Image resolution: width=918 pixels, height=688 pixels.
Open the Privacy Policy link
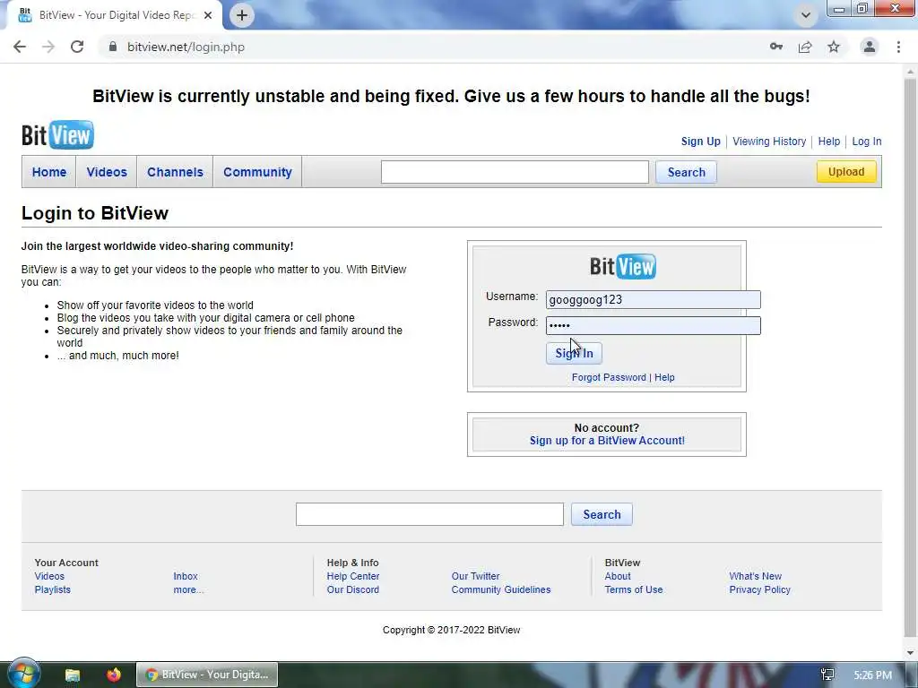click(x=760, y=589)
